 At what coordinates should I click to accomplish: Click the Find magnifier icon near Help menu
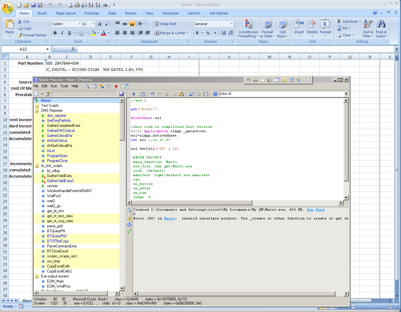point(87,86)
